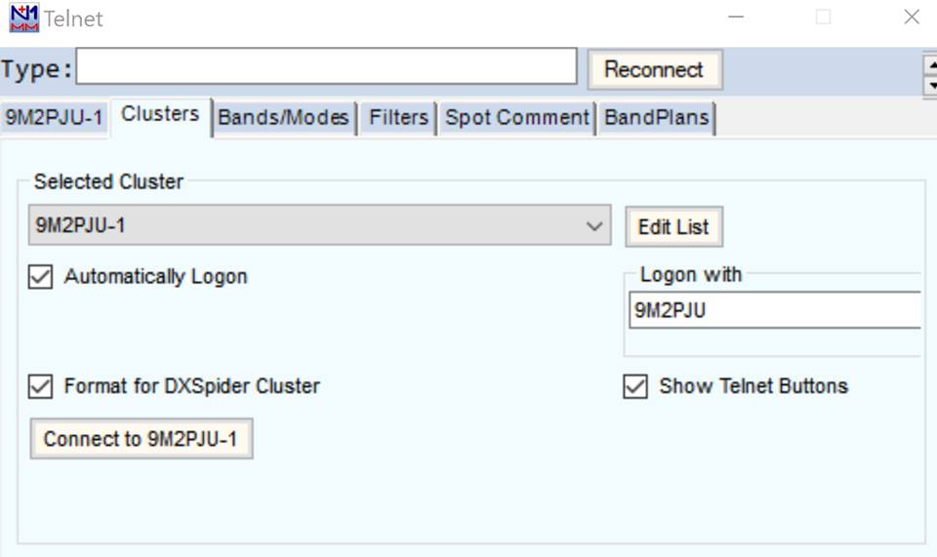Minimize the Telnet window
The image size is (937, 557).
pyautogui.click(x=736, y=18)
